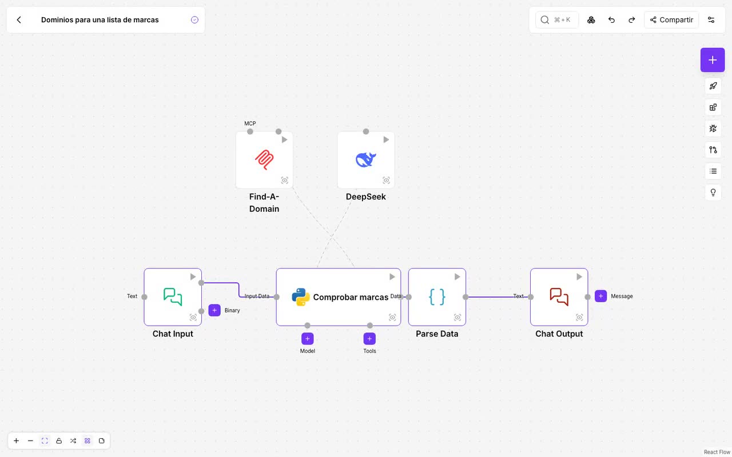Open the bug debug icon in right sidebar
The width and height of the screenshot is (732, 457).
pos(713,129)
